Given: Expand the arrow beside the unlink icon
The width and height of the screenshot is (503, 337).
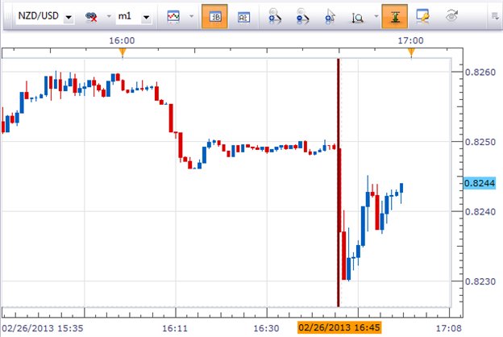Looking at the screenshot, I should 109,16.
